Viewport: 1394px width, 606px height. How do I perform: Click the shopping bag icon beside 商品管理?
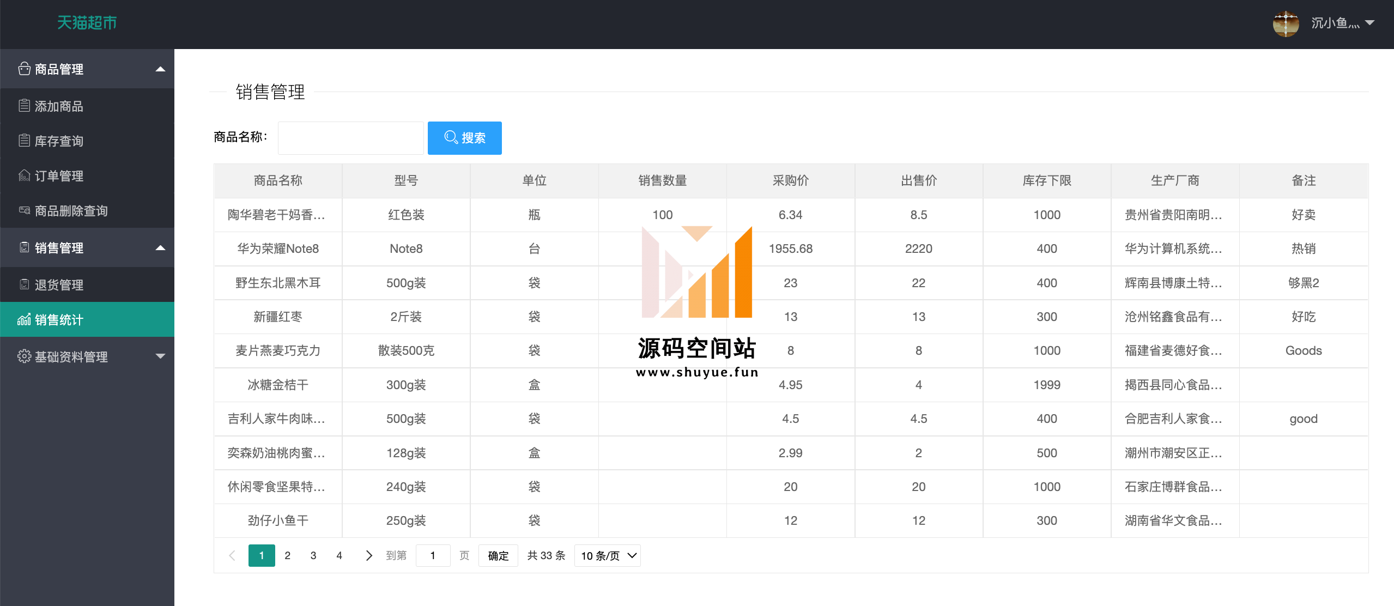[24, 69]
